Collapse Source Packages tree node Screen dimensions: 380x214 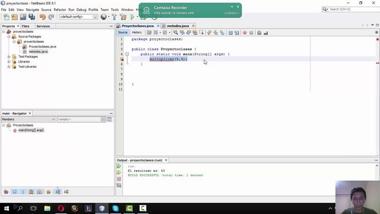point(9,37)
